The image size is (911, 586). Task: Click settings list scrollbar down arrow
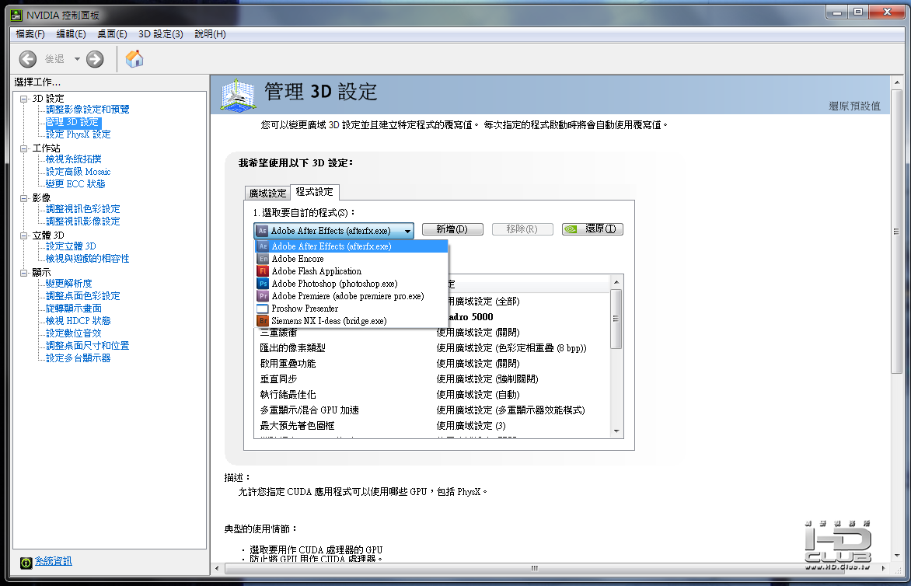(616, 431)
